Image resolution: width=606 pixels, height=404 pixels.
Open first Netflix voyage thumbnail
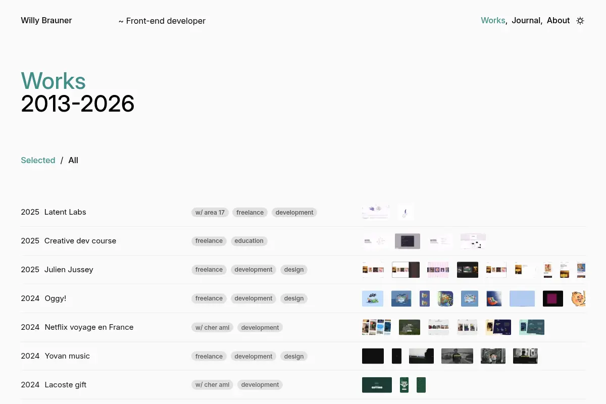(x=376, y=327)
